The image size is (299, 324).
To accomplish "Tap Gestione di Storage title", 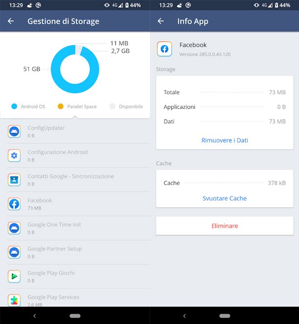I will (63, 21).
